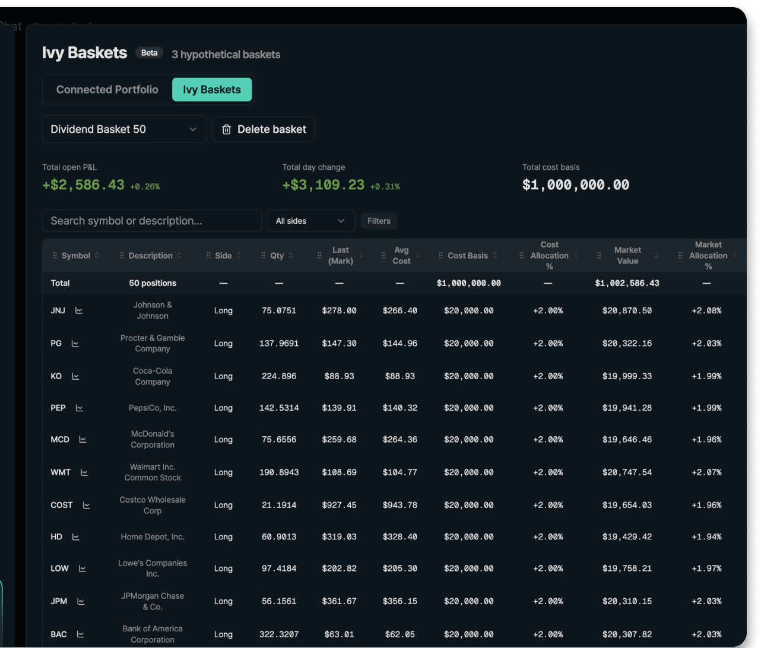The width and height of the screenshot is (761, 648).
Task: Click McDonald's Corporation description
Action: pyautogui.click(x=153, y=440)
